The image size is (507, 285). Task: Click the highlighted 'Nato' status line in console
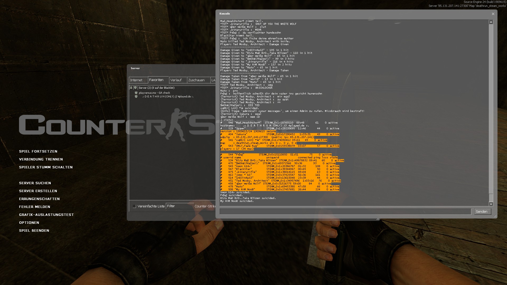pyautogui.click(x=280, y=187)
